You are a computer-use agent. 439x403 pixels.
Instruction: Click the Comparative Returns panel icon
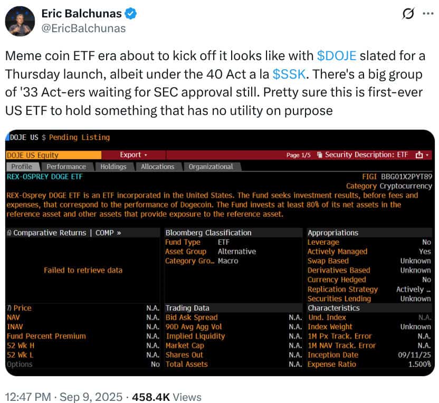coord(9,233)
